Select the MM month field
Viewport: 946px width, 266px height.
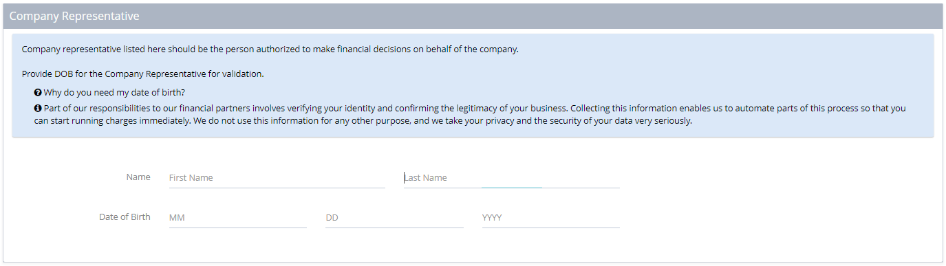[x=237, y=217]
